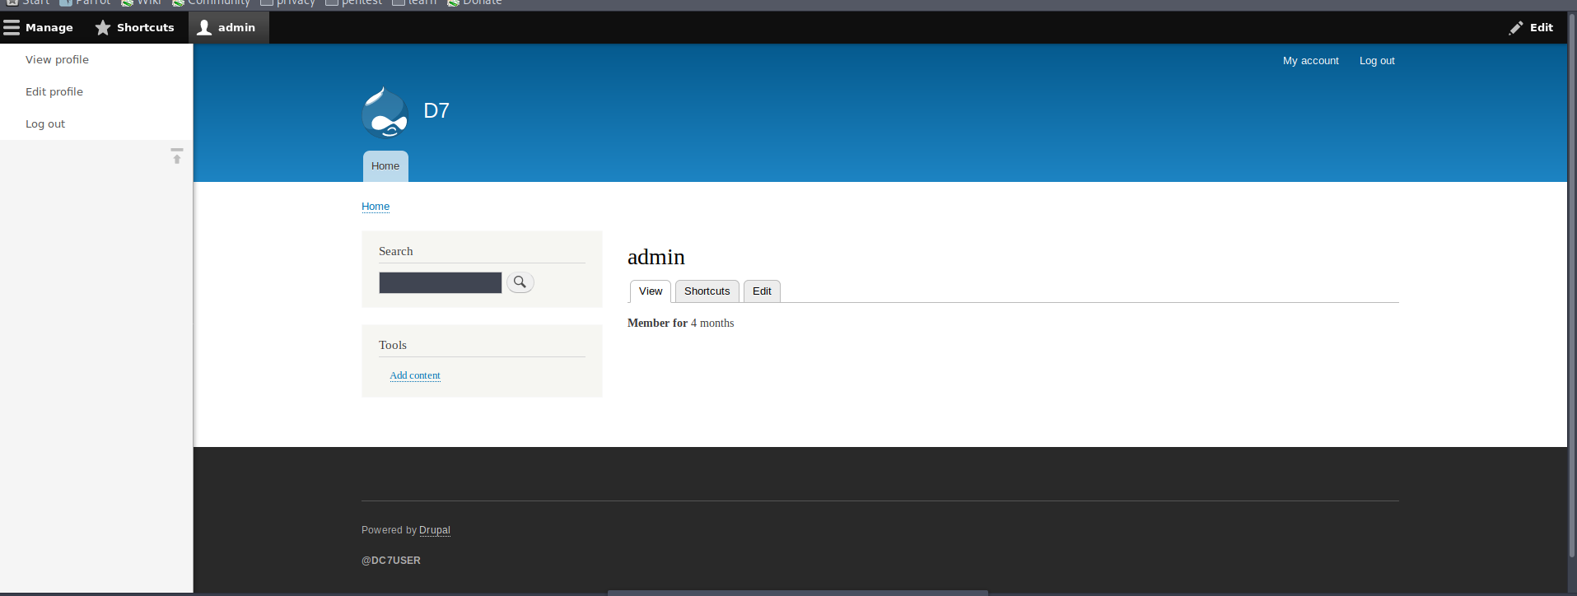Image resolution: width=1577 pixels, height=596 pixels.
Task: Toggle the admin user toolbar tab
Action: pos(228,27)
